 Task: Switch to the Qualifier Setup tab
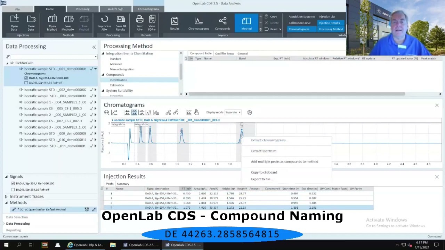coord(225,53)
